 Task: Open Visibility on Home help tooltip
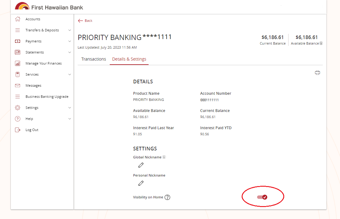(x=167, y=197)
